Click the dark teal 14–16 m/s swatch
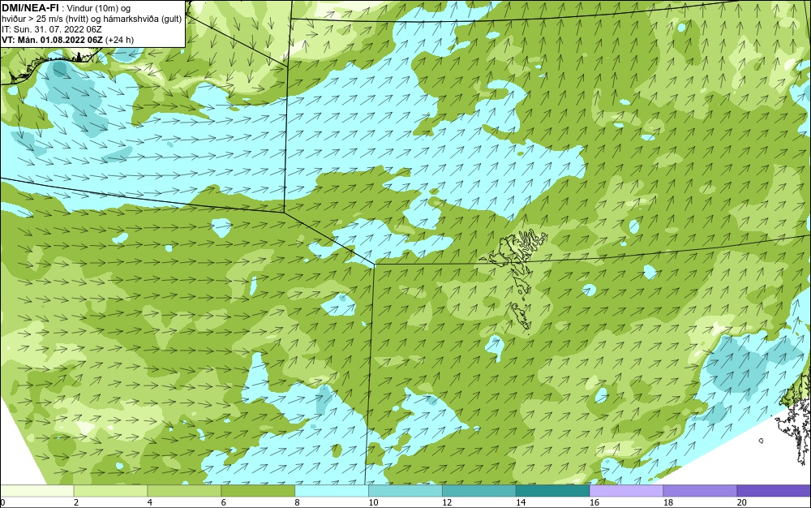This screenshot has height=508, width=811. pyautogui.click(x=553, y=491)
